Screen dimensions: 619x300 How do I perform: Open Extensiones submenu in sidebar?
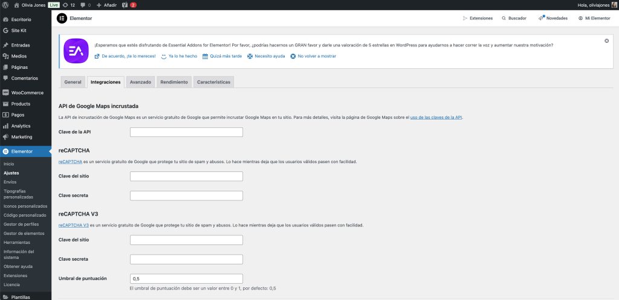(15, 276)
